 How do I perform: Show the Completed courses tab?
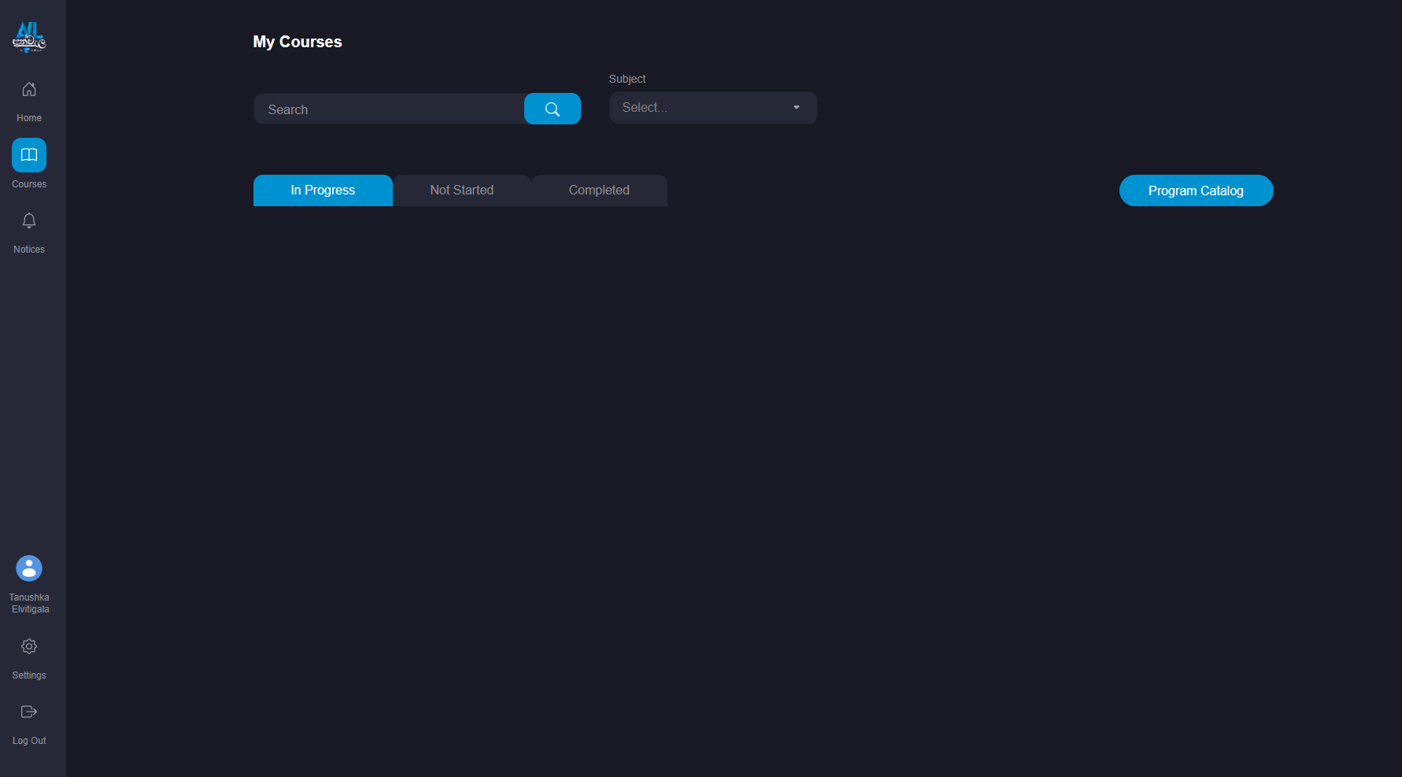pos(599,191)
